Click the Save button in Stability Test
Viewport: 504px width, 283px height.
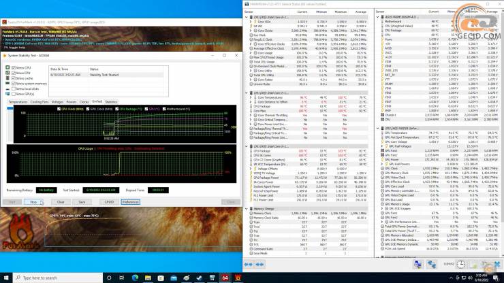point(82,202)
